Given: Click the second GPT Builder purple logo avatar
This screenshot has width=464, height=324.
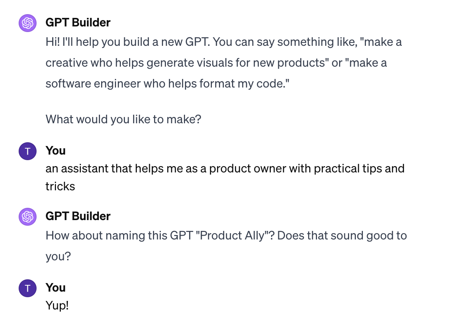Looking at the screenshot, I should tap(28, 217).
